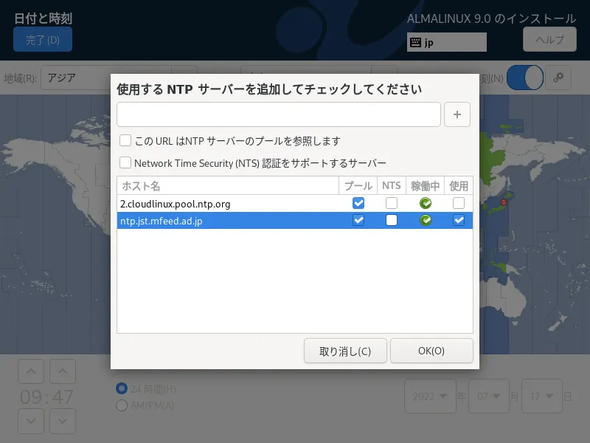Click the プール column header
The image size is (590, 443).
pyautogui.click(x=358, y=186)
